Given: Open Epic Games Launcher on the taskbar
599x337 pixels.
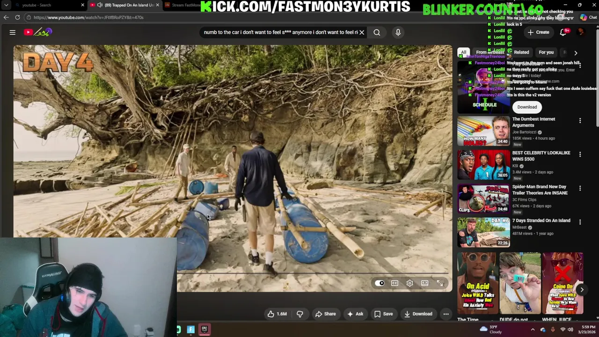Looking at the screenshot, I should coord(205,330).
